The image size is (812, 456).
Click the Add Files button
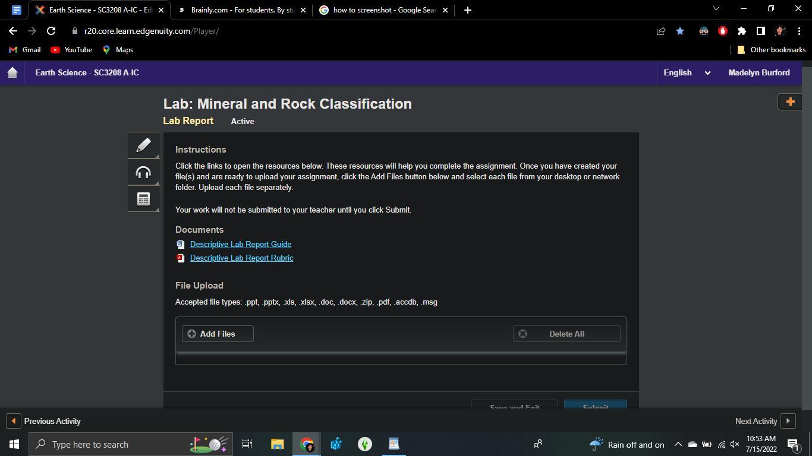click(218, 334)
